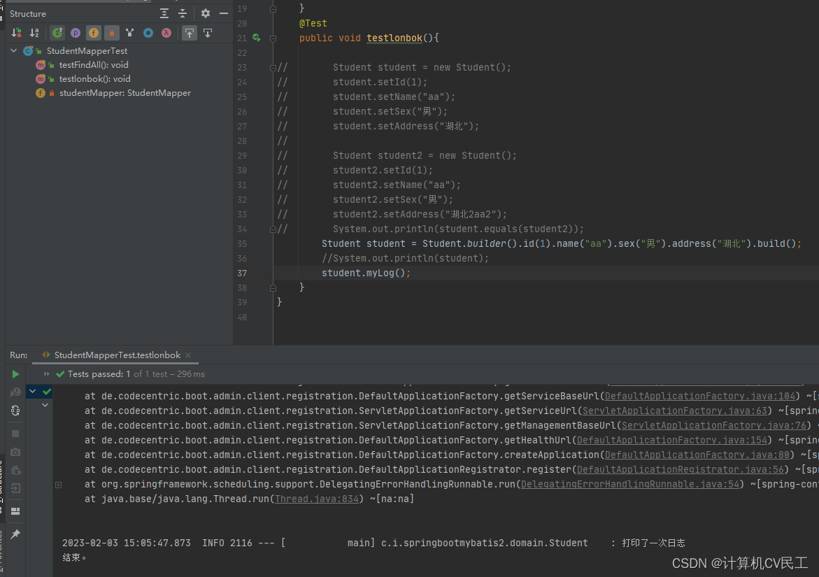Viewport: 819px width, 577px height.
Task: Rerun the test with green play button
Action: tap(15, 374)
